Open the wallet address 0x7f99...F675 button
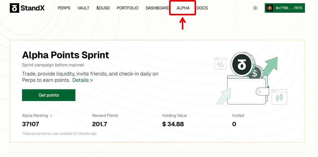318x157 pixels. click(x=289, y=8)
